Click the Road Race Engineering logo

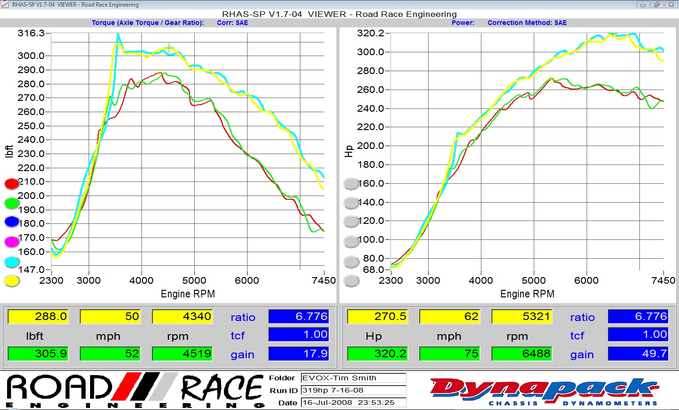click(x=134, y=390)
